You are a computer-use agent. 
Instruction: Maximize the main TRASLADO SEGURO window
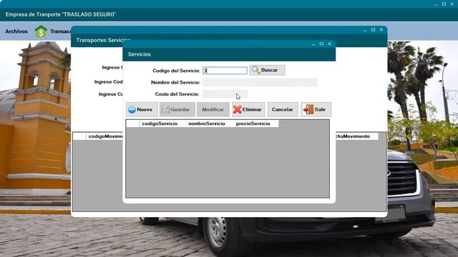pyautogui.click(x=444, y=4)
